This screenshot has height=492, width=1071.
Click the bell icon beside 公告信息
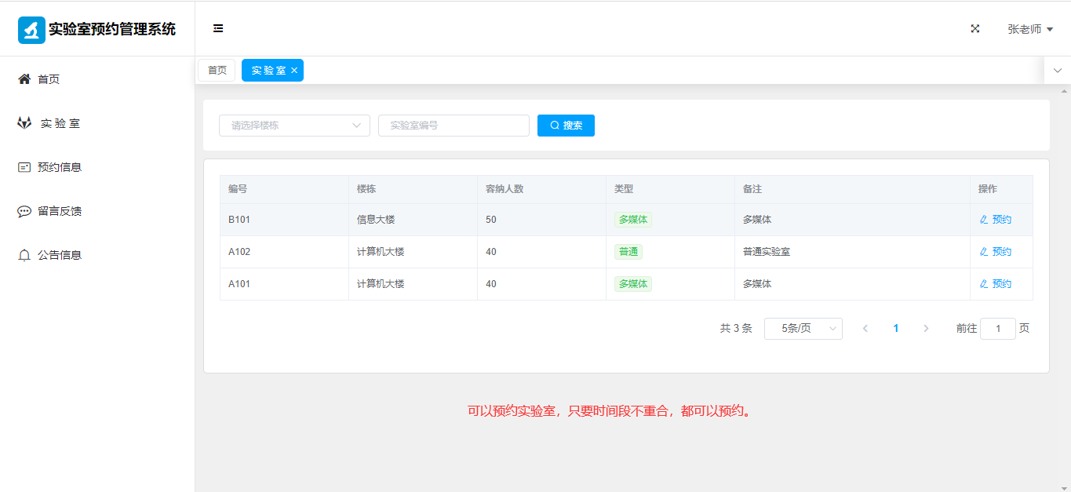(x=24, y=255)
